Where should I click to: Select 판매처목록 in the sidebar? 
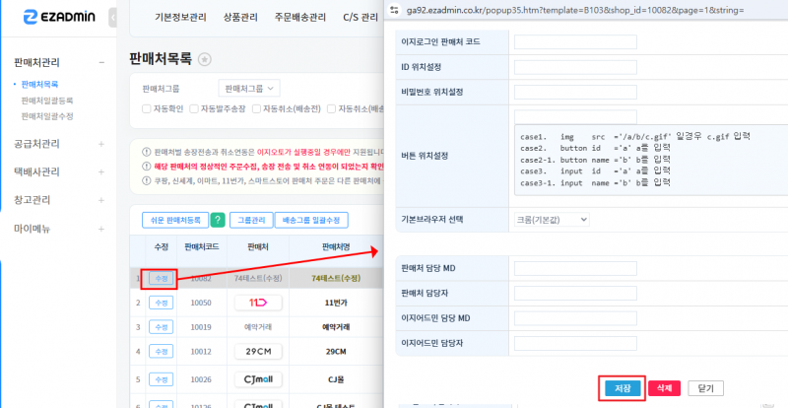click(39, 85)
